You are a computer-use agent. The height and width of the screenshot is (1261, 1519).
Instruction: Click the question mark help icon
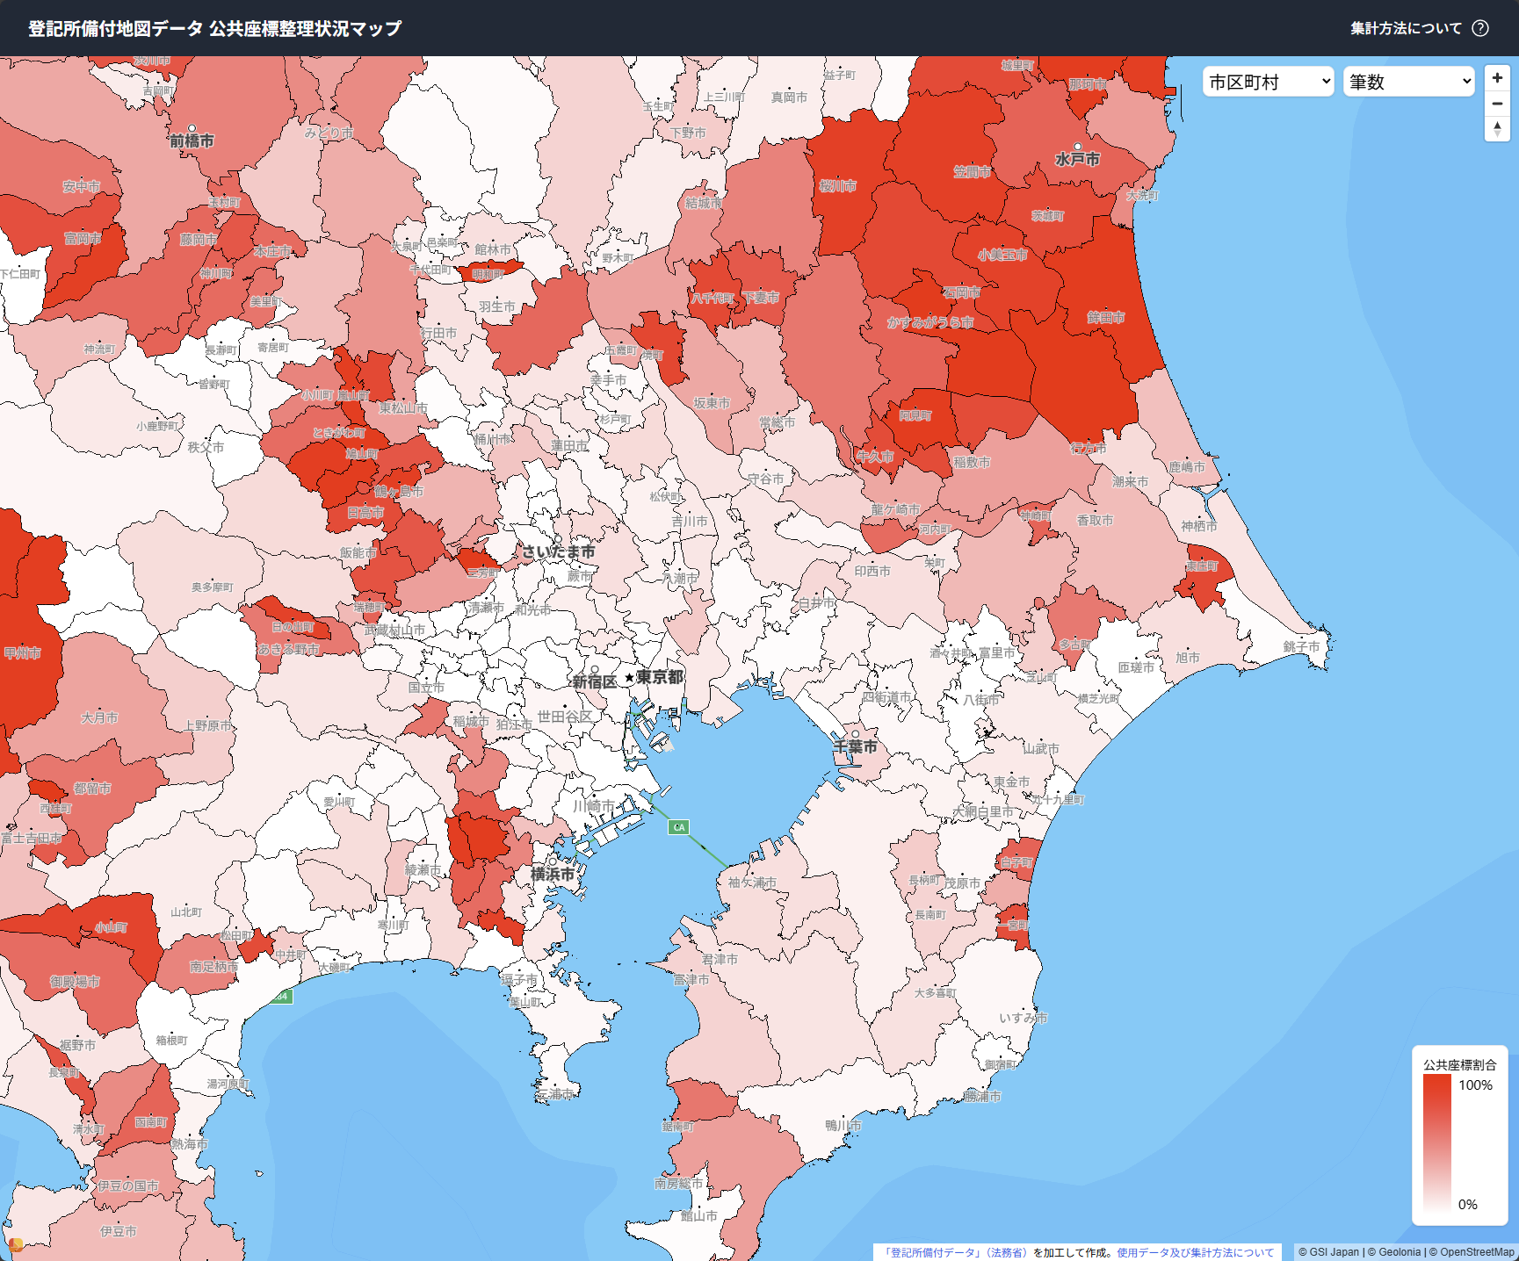tap(1480, 28)
